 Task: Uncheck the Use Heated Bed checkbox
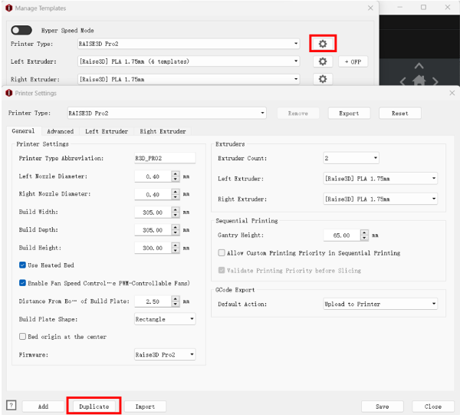22,265
